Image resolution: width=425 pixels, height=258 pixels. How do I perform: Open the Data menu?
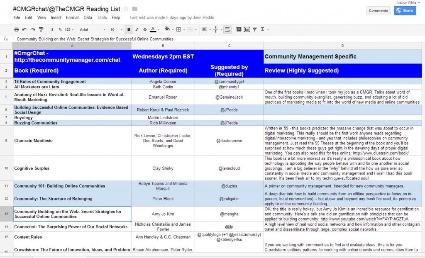pos(88,17)
